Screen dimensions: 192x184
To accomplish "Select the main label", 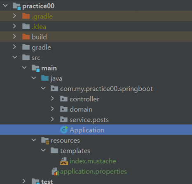I will point(49,68).
